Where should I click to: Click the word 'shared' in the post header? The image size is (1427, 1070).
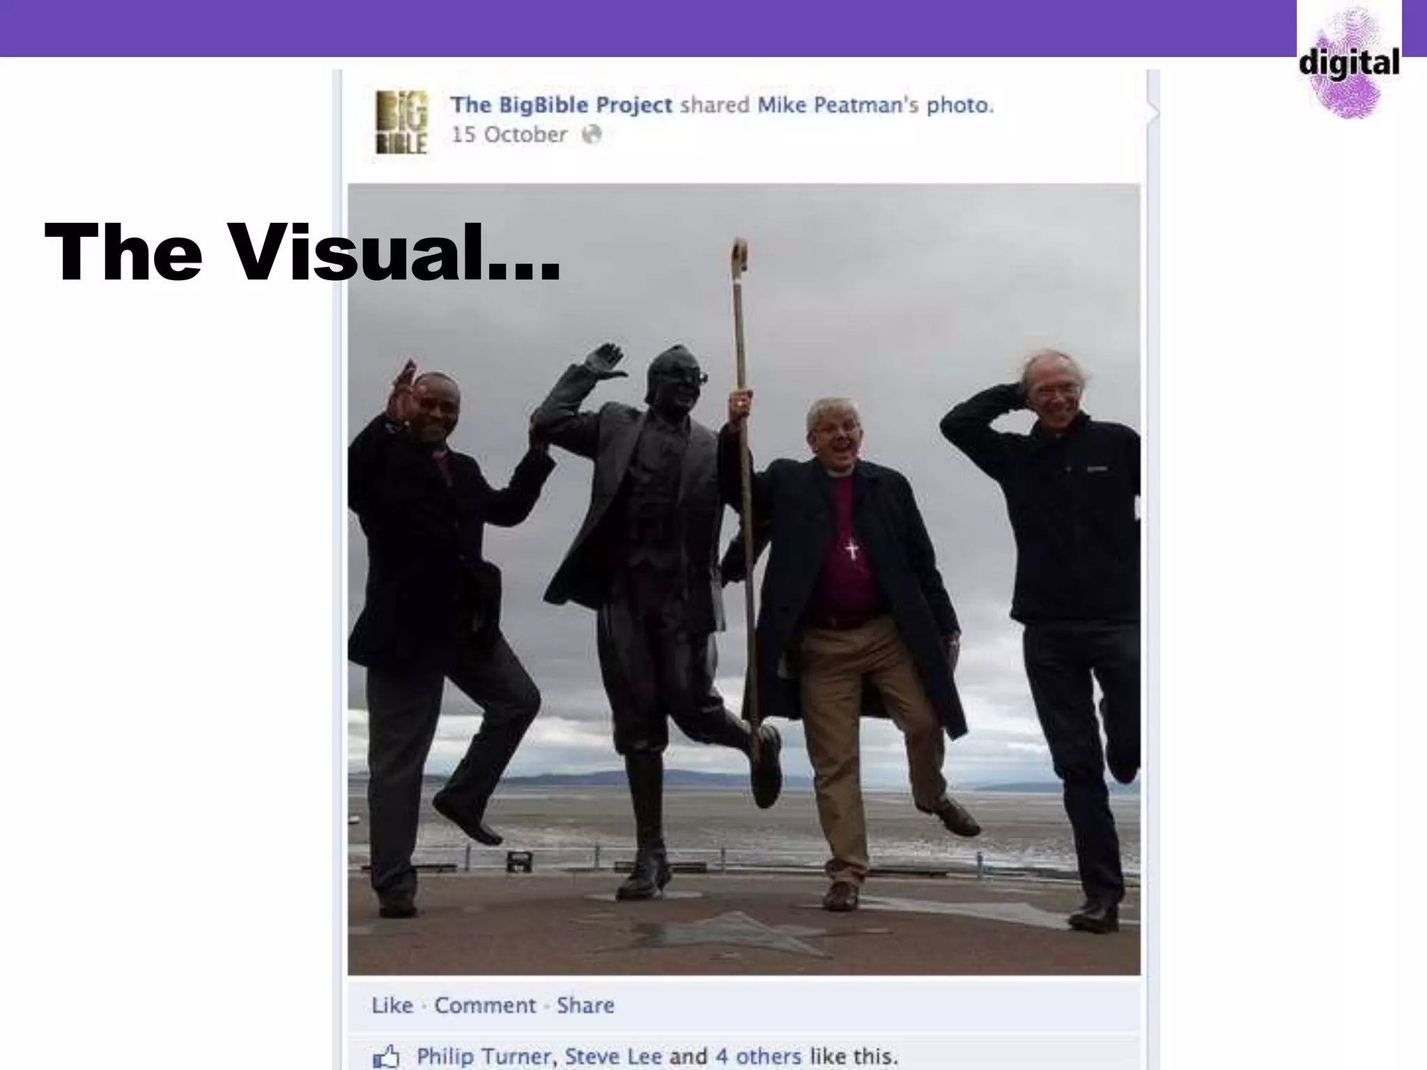click(x=714, y=105)
